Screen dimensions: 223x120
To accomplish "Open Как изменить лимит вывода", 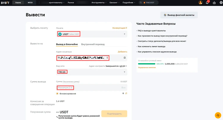I will 151,46.
